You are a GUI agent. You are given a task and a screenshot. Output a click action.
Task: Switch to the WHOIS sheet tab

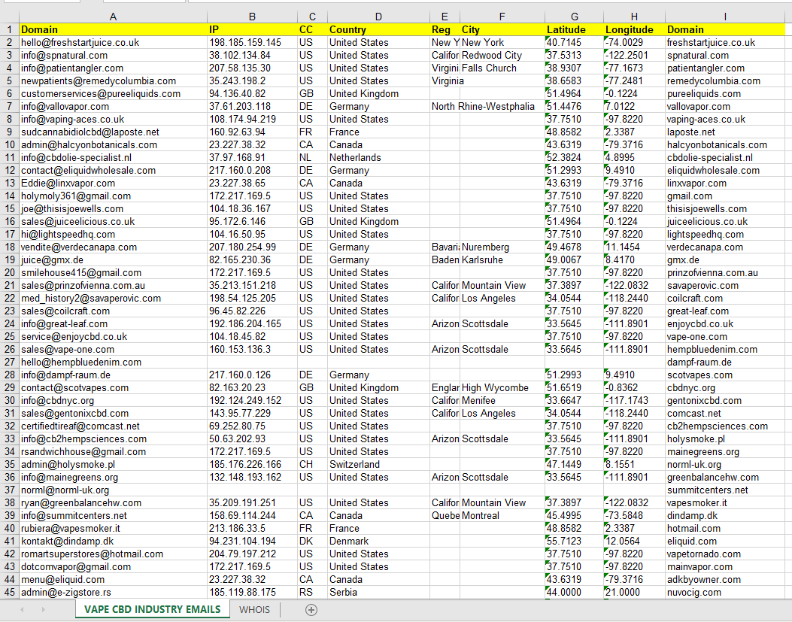254,610
